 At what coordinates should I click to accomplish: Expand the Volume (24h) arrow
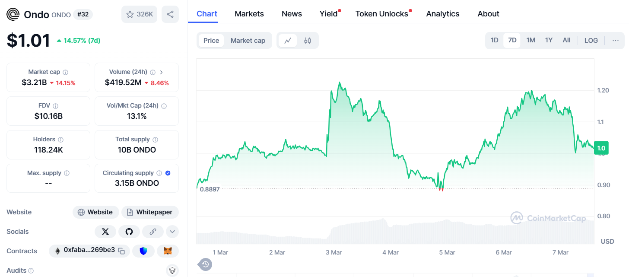161,72
